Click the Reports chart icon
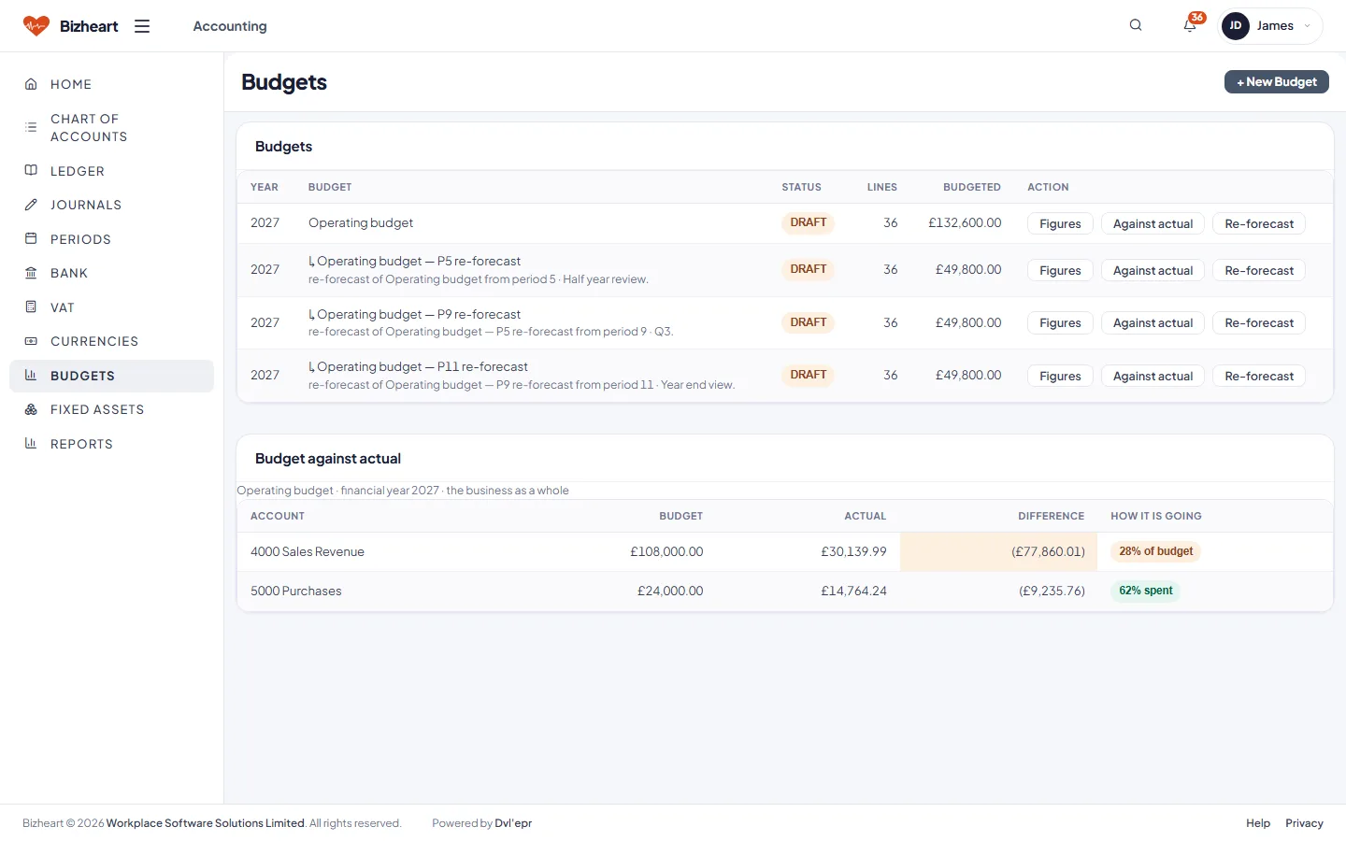The image size is (1346, 841). click(x=31, y=443)
